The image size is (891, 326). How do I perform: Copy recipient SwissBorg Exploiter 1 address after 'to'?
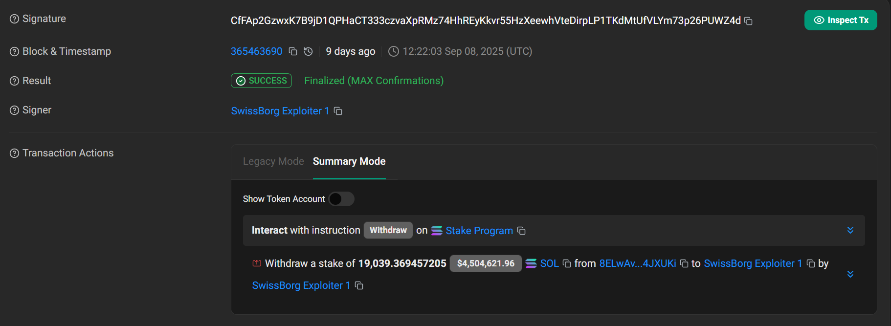pos(811,263)
